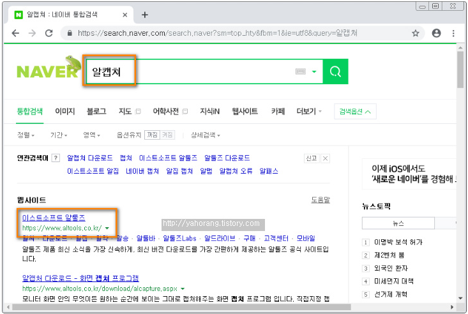
Task: Click the 신고 report button
Action: pos(312,158)
